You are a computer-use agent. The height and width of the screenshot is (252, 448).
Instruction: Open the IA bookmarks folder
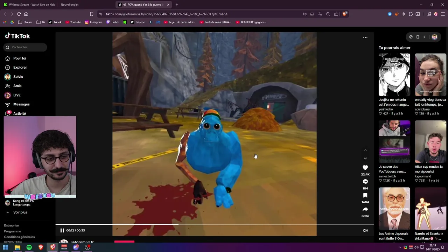tap(41, 22)
